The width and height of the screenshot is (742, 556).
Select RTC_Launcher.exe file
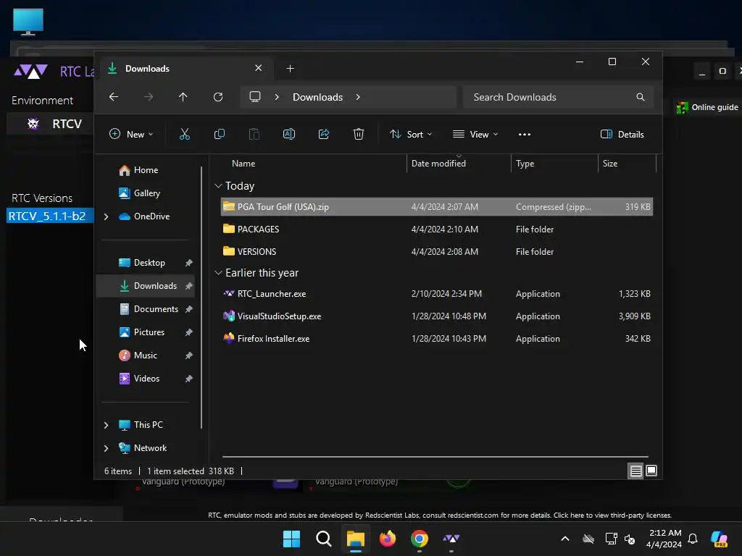click(x=437, y=294)
